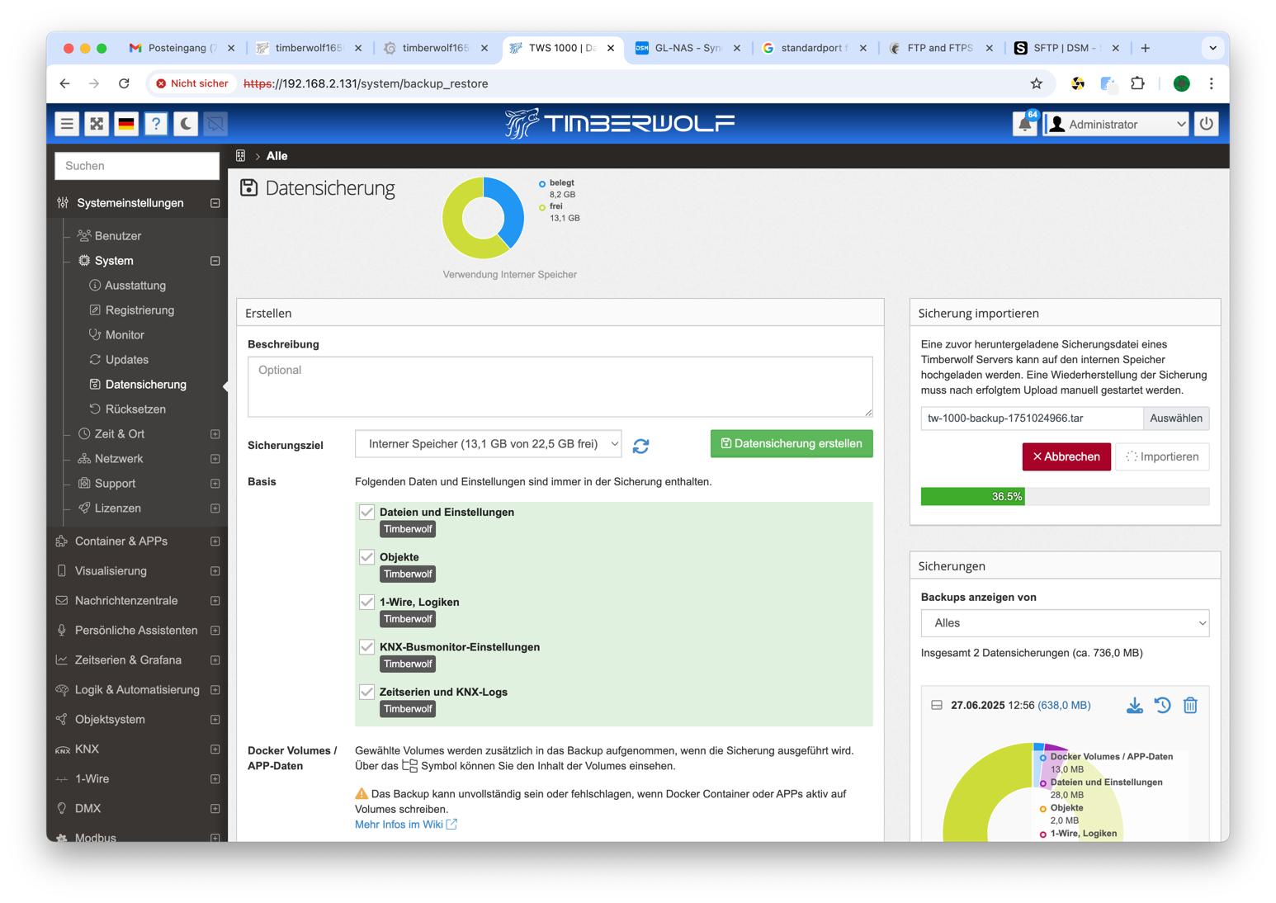
Task: Switch to FTP and FTPS tab
Action: click(x=940, y=48)
